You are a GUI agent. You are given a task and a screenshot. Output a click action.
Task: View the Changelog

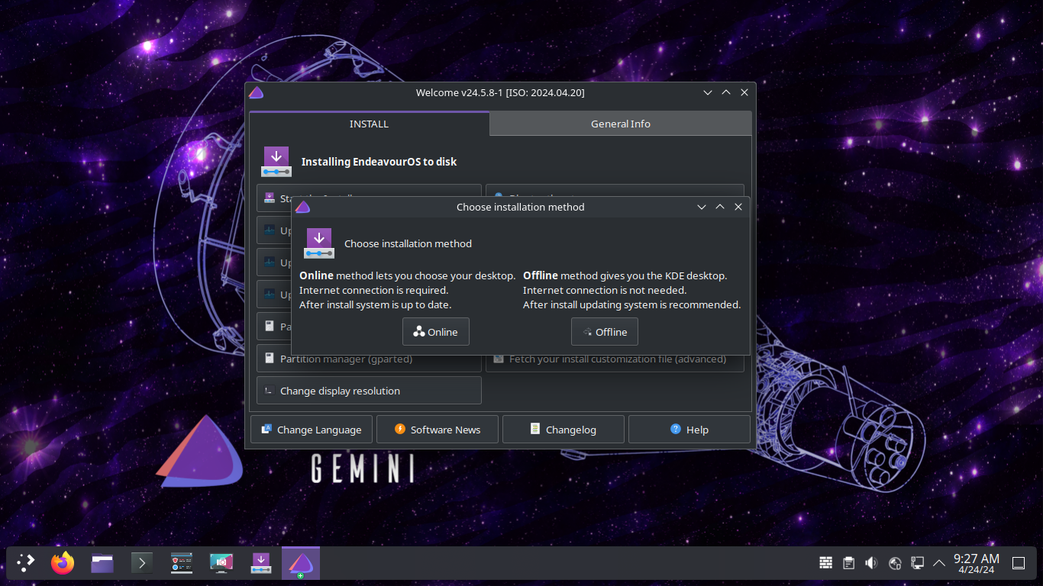563,430
